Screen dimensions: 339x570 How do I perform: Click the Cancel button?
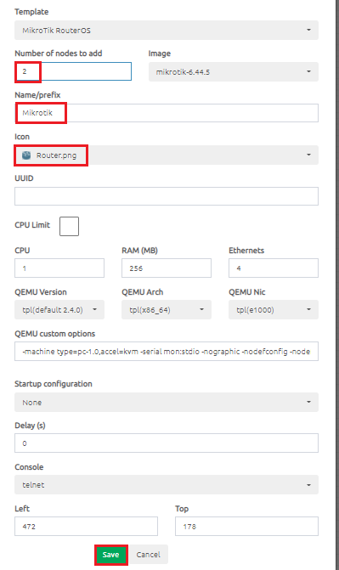tap(148, 555)
